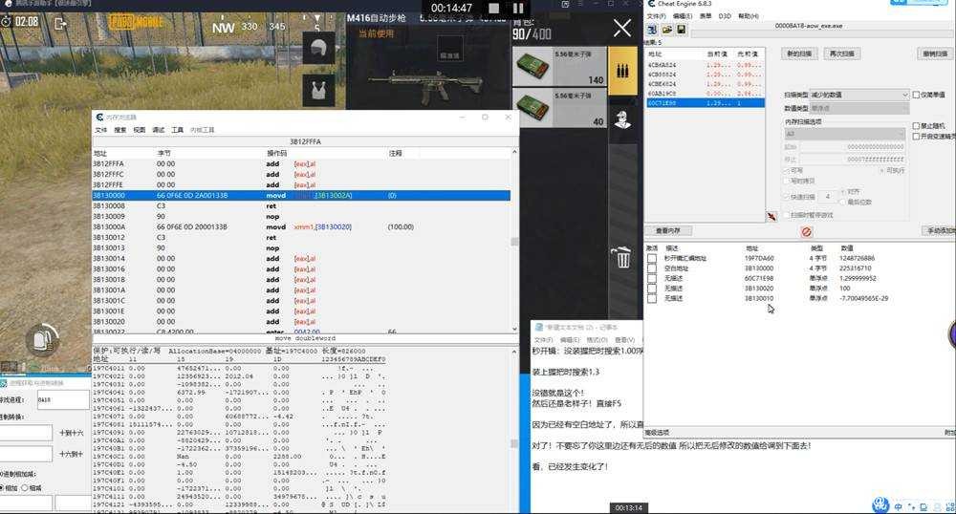The height and width of the screenshot is (514, 956).
Task: Open the scan type dropdown
Action: pyautogui.click(x=859, y=95)
